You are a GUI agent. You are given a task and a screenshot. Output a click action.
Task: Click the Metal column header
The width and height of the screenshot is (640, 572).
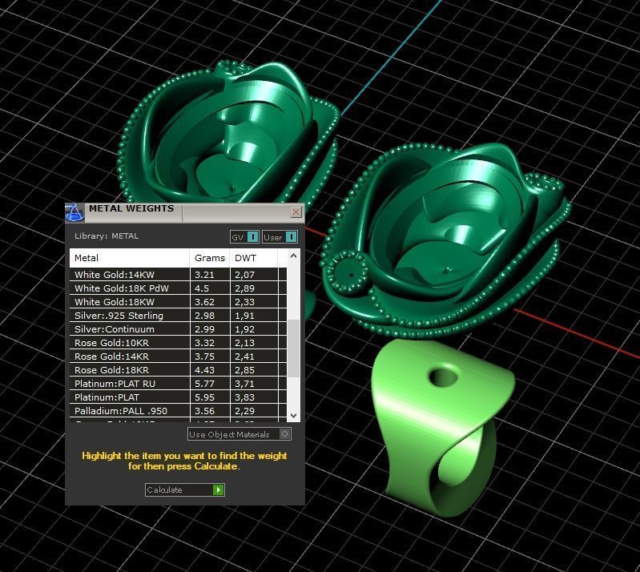click(130, 258)
